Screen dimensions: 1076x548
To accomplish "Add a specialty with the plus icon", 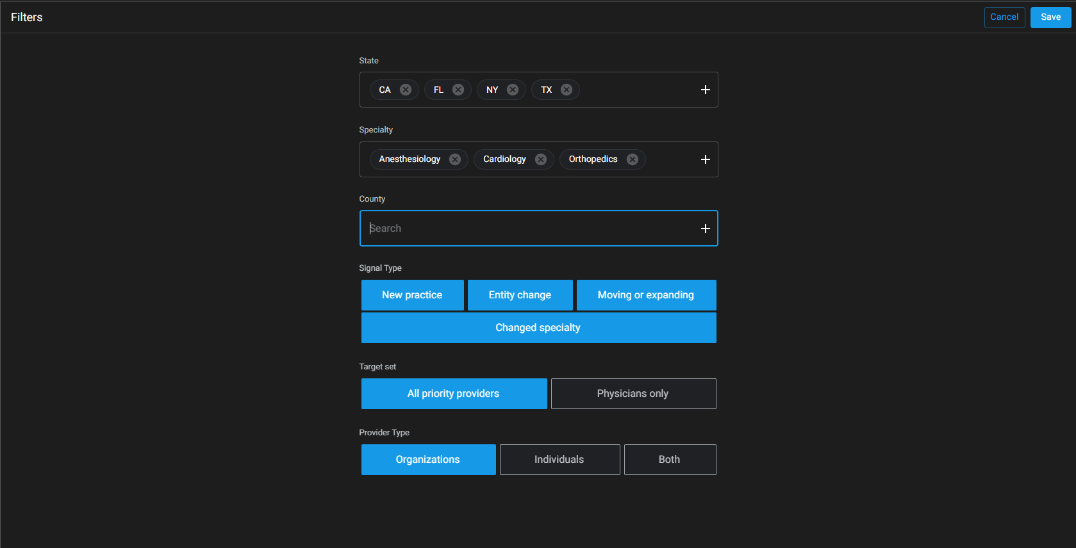I will [706, 159].
